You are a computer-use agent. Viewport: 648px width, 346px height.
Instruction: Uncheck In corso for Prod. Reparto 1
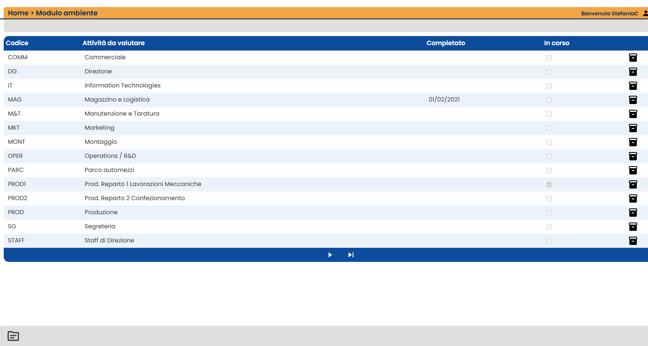click(x=549, y=184)
